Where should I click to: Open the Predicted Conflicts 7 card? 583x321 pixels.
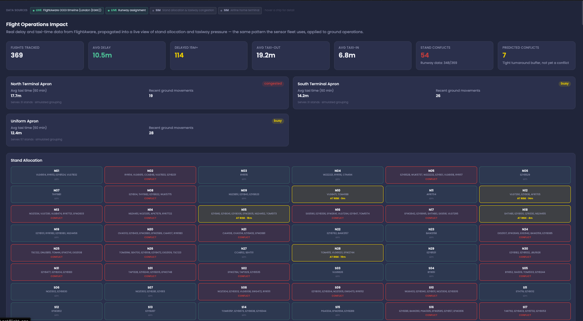tap(537, 56)
